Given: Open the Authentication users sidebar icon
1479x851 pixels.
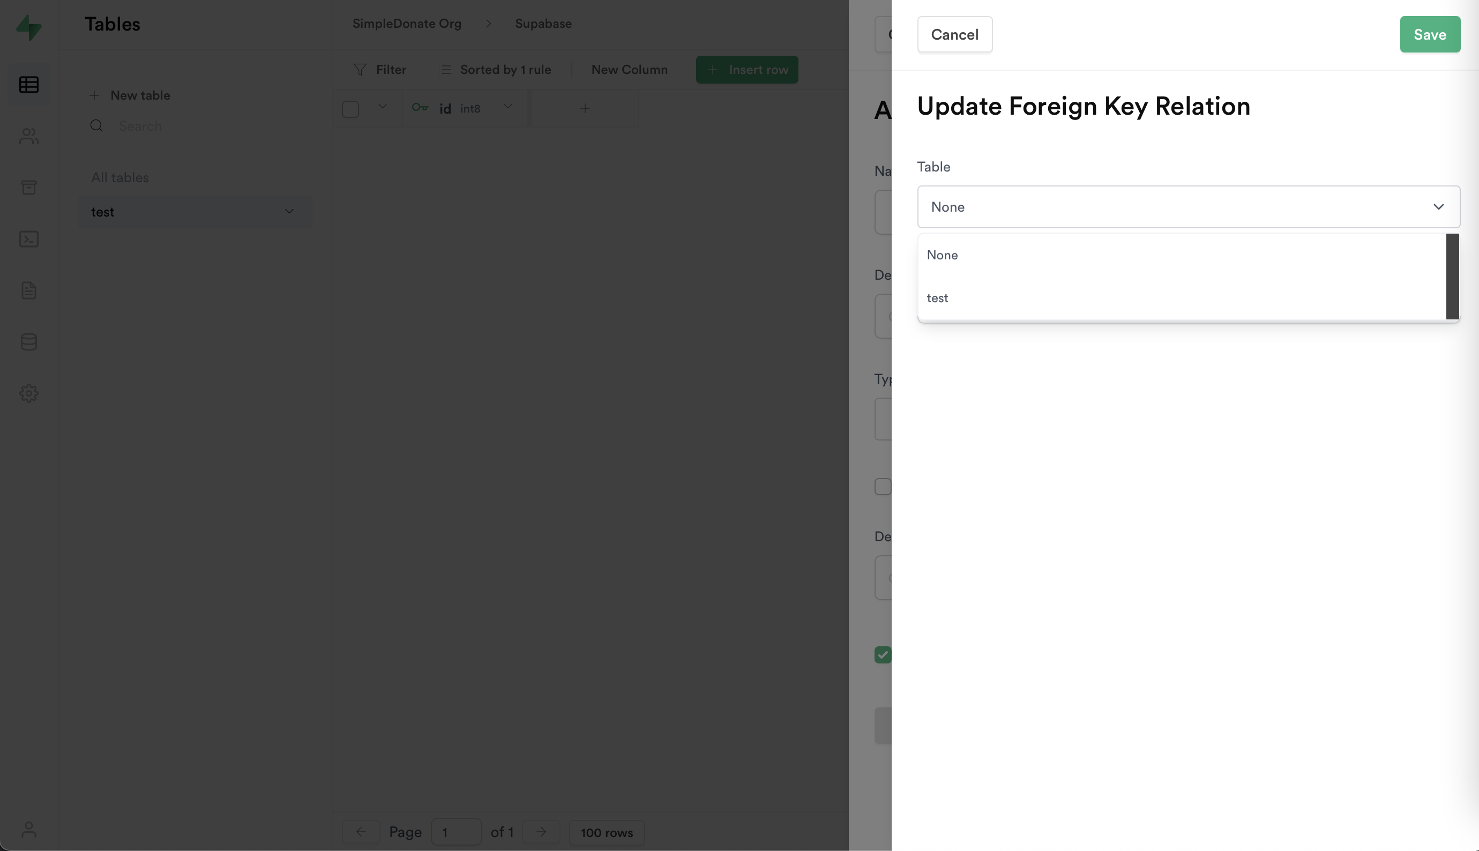Looking at the screenshot, I should 28,136.
